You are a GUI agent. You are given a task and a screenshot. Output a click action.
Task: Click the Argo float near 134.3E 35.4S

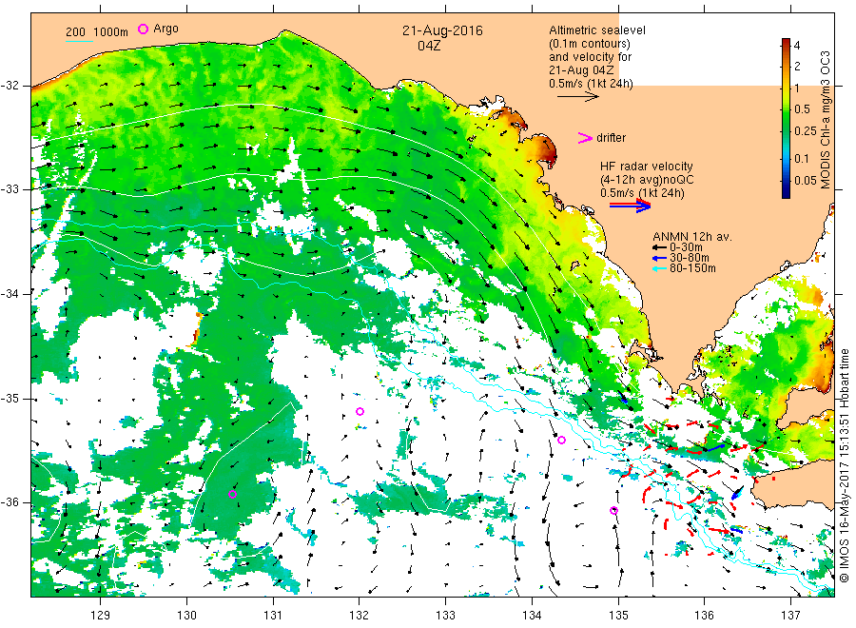pos(561,440)
